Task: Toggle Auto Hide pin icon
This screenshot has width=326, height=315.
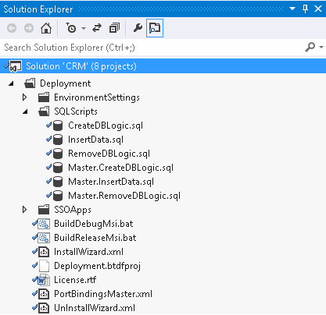Action: 305,9
